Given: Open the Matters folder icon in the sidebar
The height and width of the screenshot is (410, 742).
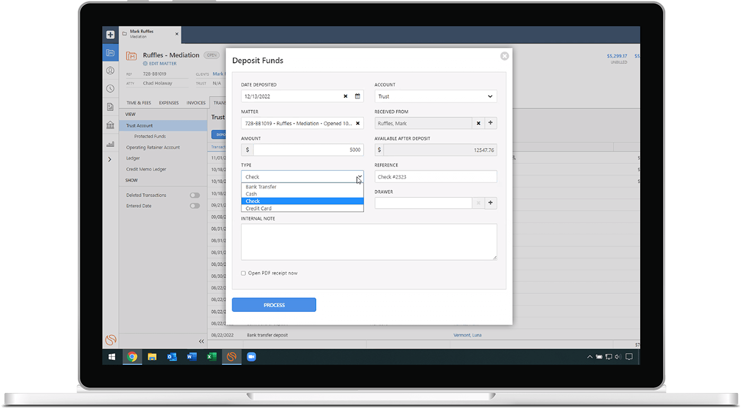Looking at the screenshot, I should pyautogui.click(x=110, y=53).
